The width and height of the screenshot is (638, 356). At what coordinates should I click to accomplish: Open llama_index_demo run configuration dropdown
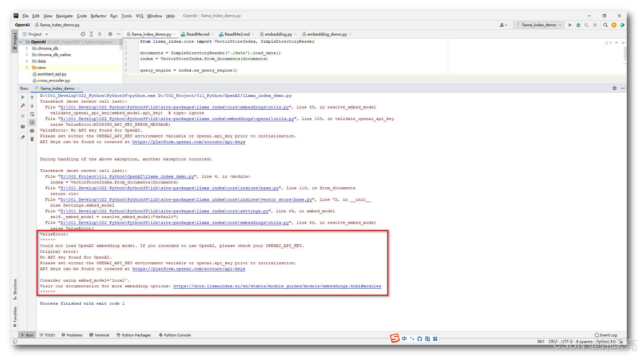pos(539,25)
